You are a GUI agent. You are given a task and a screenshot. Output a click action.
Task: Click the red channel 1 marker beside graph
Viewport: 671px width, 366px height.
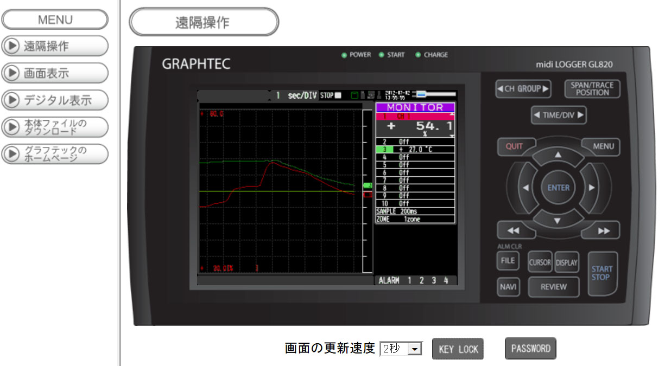coord(368,194)
